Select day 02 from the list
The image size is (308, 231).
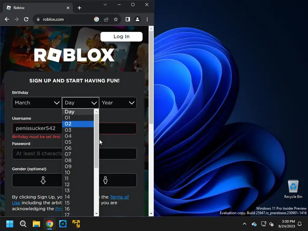pos(78,124)
